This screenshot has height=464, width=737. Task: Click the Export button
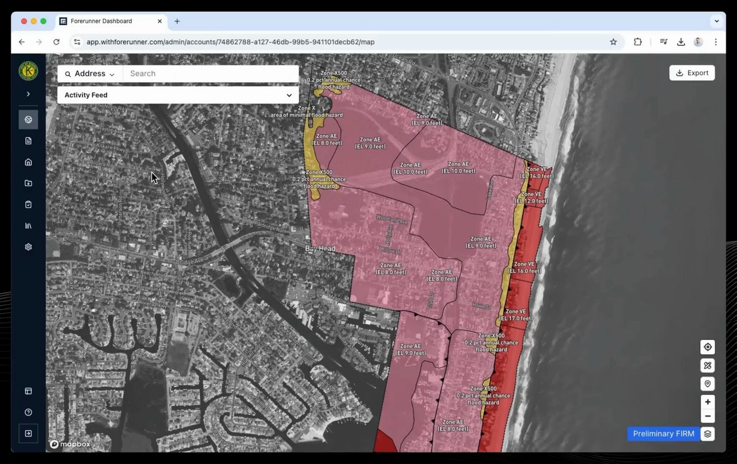[692, 73]
